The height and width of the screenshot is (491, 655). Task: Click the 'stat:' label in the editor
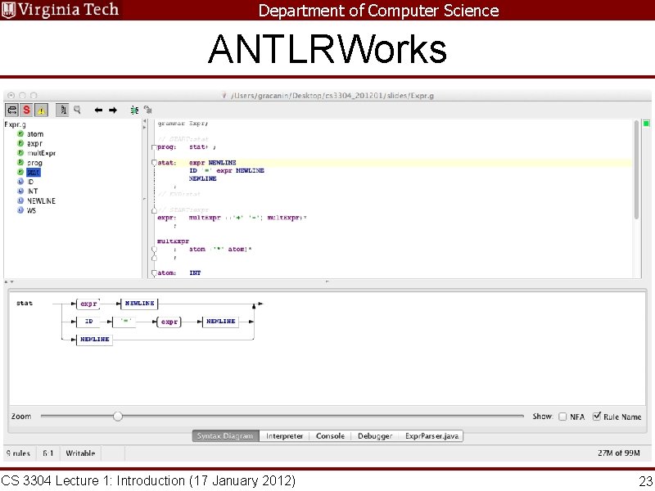pyautogui.click(x=167, y=163)
